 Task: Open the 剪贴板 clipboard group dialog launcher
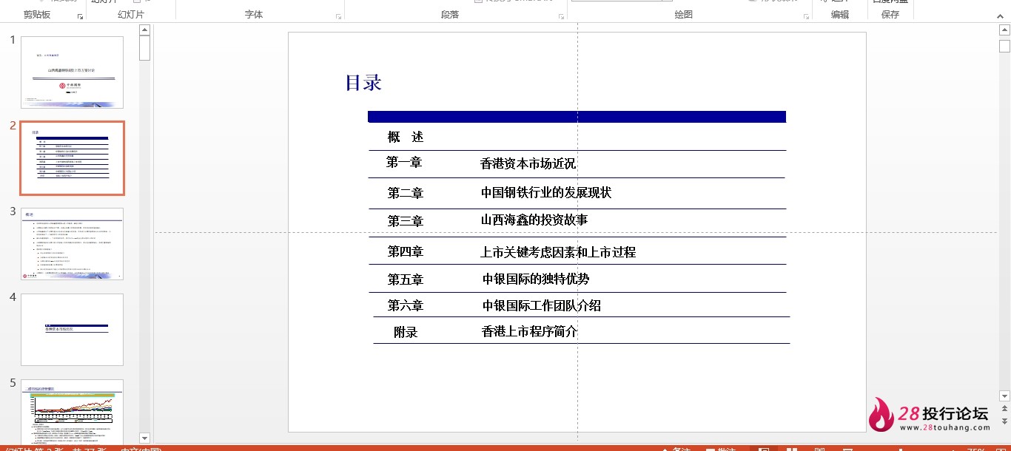(x=80, y=16)
